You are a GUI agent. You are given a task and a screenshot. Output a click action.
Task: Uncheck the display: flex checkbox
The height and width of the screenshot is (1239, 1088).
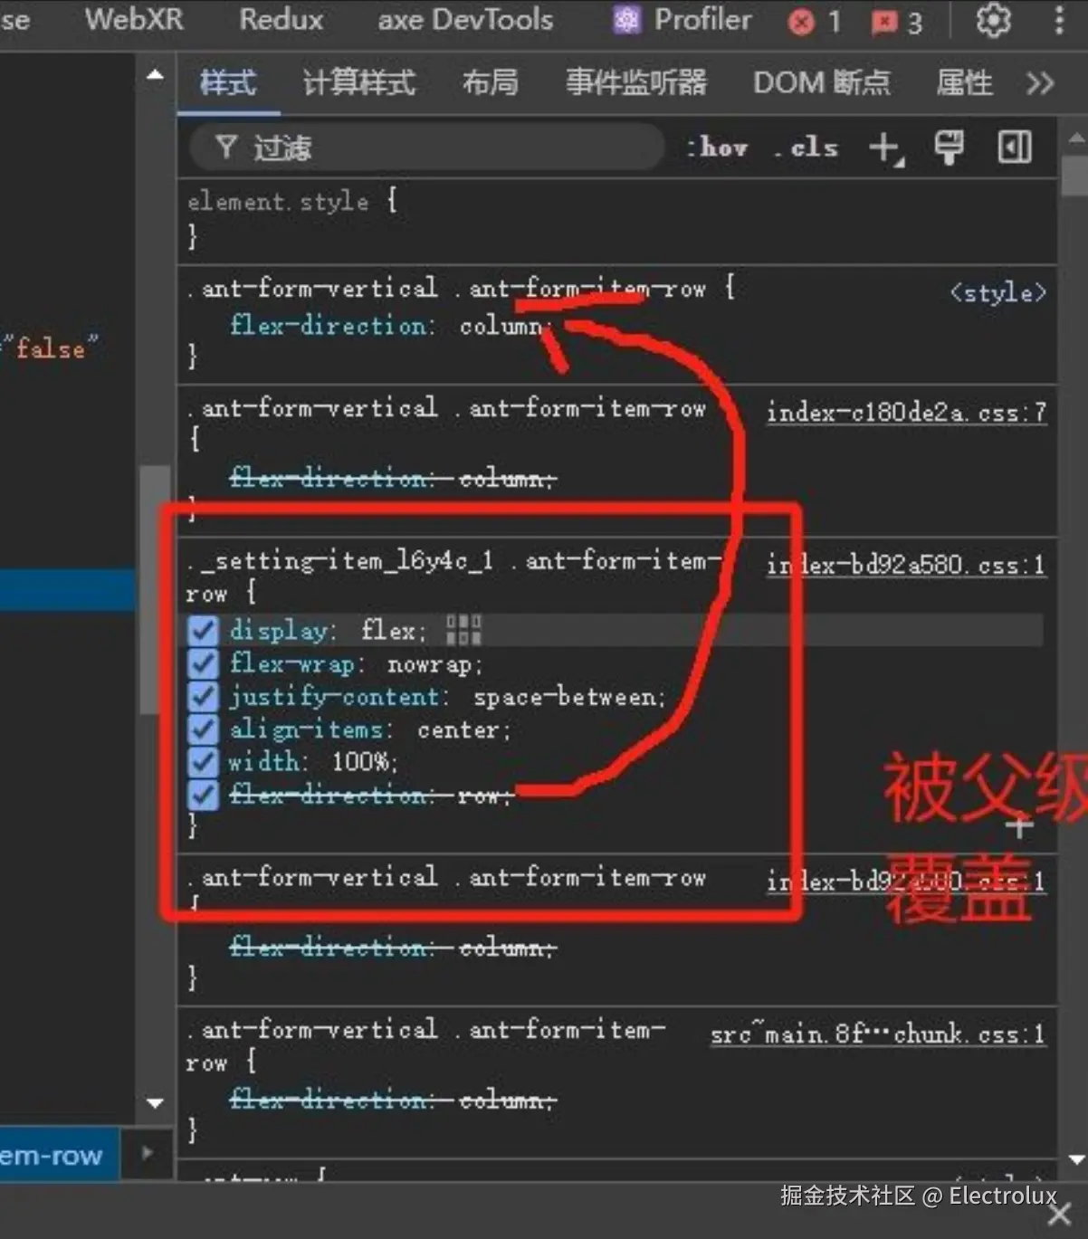203,631
